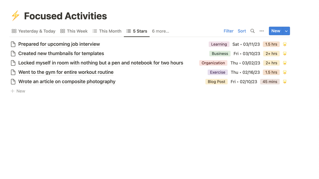Open the This Month view tab
Screen dimensions: 319x179
(x=107, y=31)
